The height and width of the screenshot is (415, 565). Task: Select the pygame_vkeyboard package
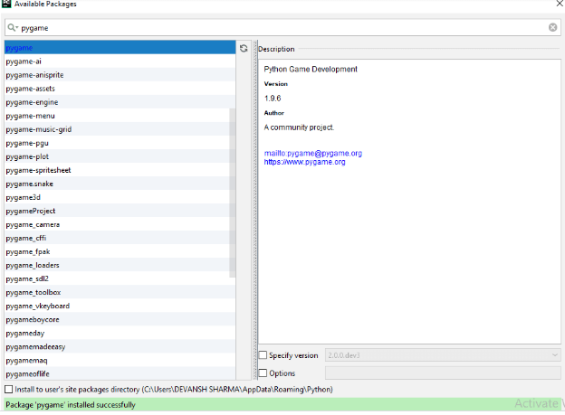click(120, 306)
